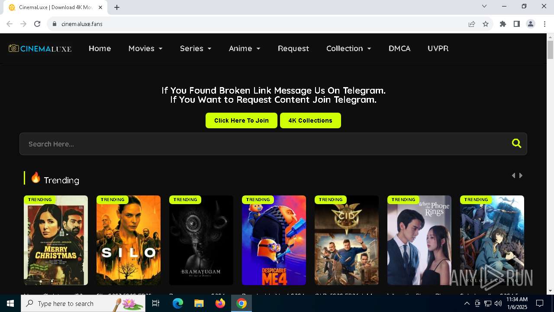Viewport: 554px width, 312px height.
Task: Open SILO trending poster
Action: click(129, 240)
